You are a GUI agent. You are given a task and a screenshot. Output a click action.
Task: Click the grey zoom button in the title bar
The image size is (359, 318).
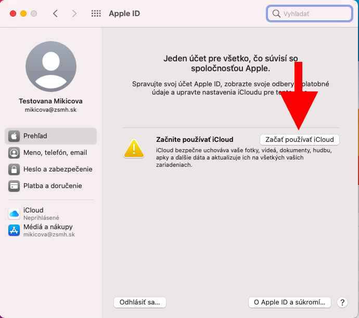point(34,14)
